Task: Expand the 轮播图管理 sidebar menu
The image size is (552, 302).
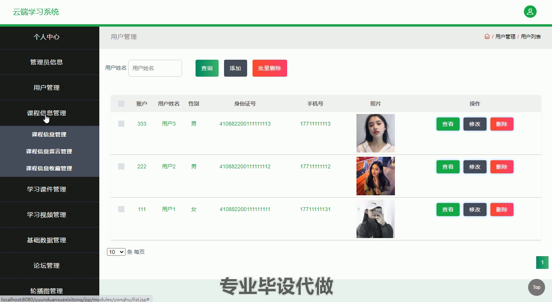Action: pyautogui.click(x=50, y=291)
